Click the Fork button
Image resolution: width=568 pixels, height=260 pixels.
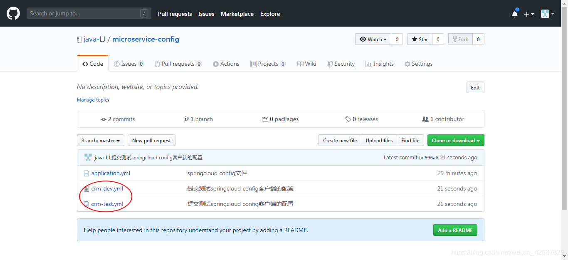460,39
